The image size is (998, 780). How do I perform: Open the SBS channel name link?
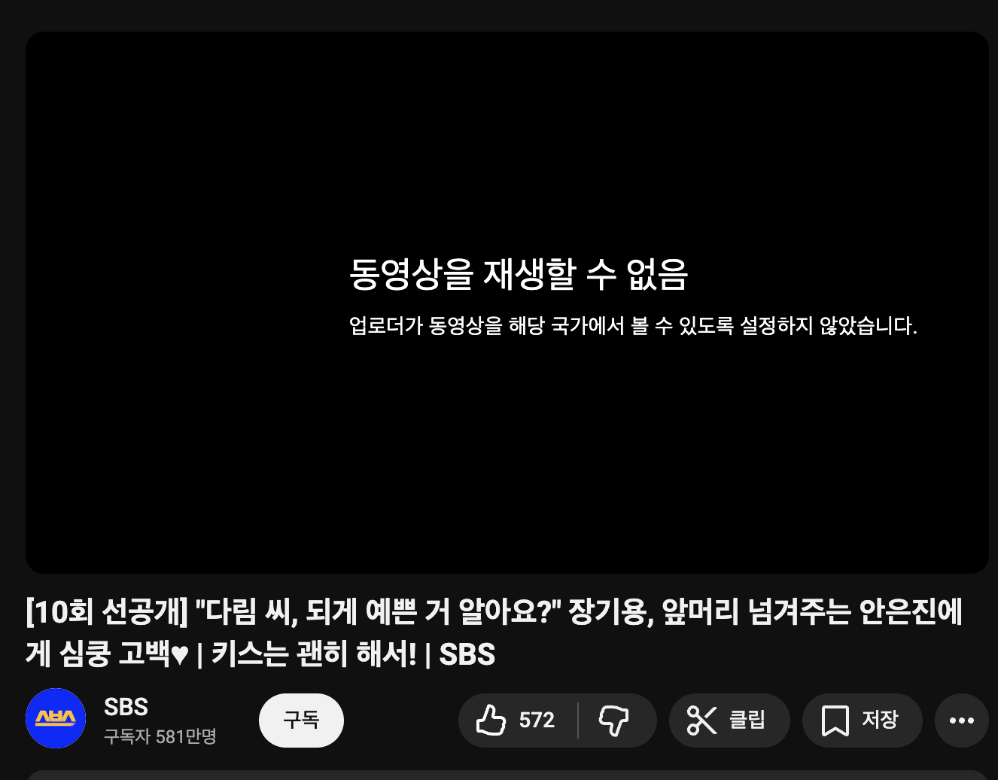click(126, 707)
